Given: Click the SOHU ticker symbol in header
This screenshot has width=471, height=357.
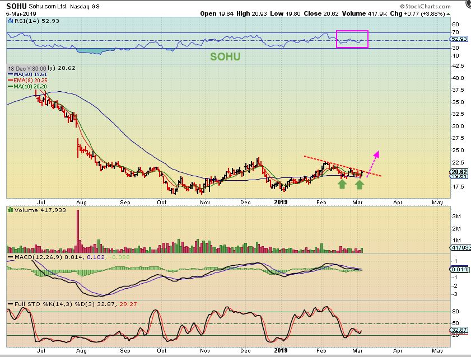Looking at the screenshot, I should coord(16,6).
